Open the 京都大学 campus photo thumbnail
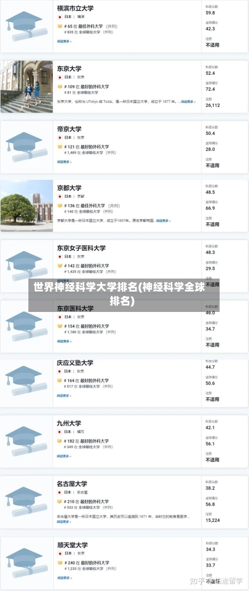Screen dimensions: 249x591 26,206
